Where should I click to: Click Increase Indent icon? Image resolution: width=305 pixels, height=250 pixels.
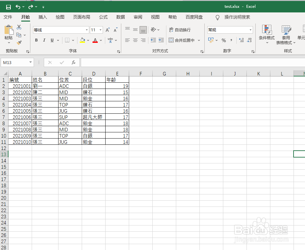161,40
